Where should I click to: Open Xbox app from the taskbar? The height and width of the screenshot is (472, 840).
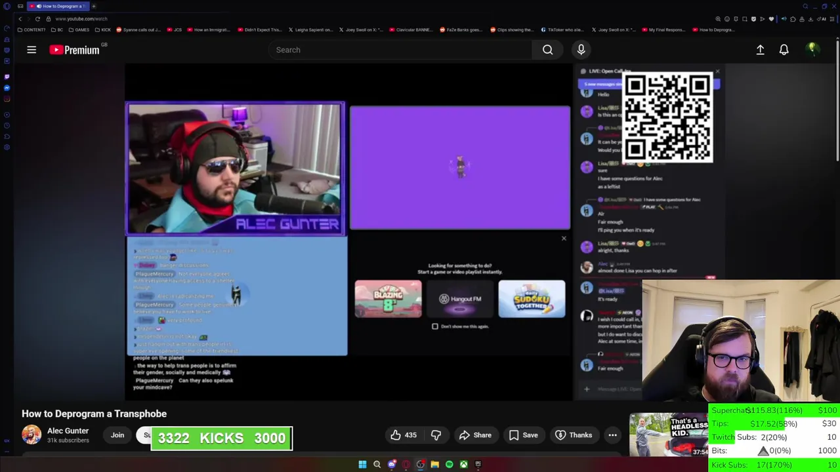463,465
